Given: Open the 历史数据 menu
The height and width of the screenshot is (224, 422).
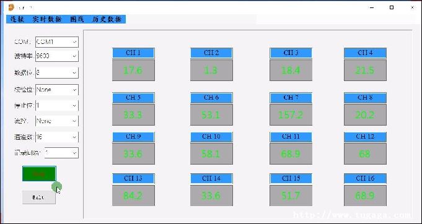Looking at the screenshot, I should coord(107,19).
